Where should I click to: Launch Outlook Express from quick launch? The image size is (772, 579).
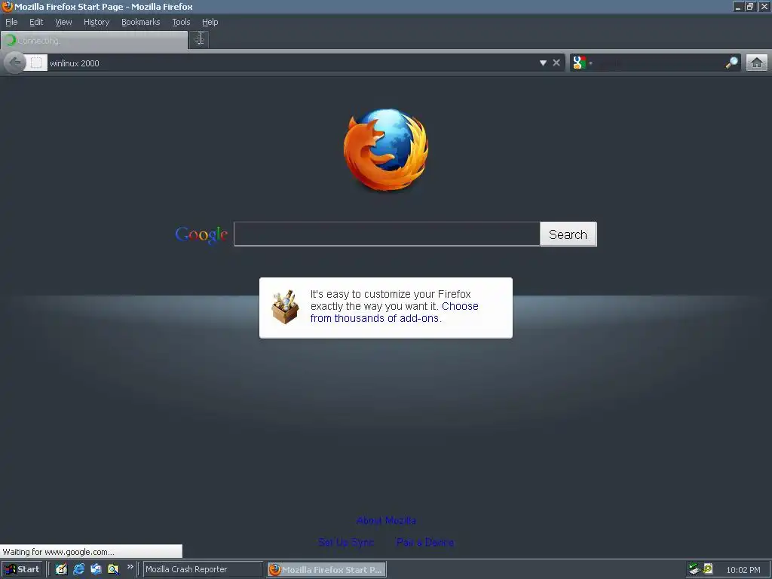tap(96, 569)
